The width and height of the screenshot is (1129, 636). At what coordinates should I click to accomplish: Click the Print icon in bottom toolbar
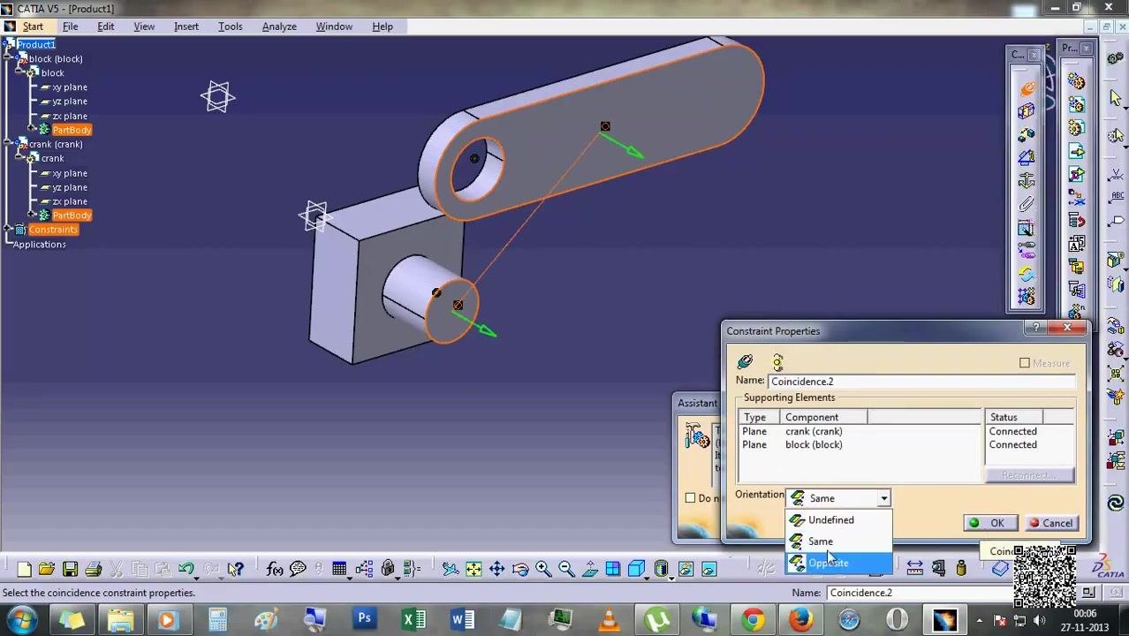tap(93, 569)
